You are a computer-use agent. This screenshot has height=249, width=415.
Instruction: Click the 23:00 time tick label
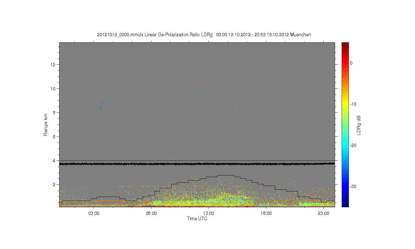(x=323, y=214)
